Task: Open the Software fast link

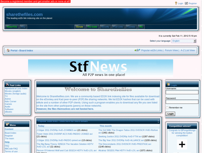Action: (x=9, y=109)
